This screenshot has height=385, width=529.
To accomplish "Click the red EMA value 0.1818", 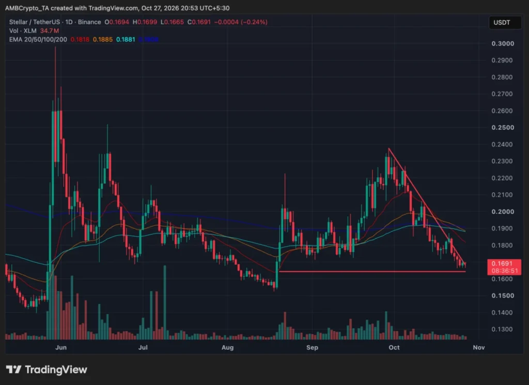I will click(x=80, y=39).
